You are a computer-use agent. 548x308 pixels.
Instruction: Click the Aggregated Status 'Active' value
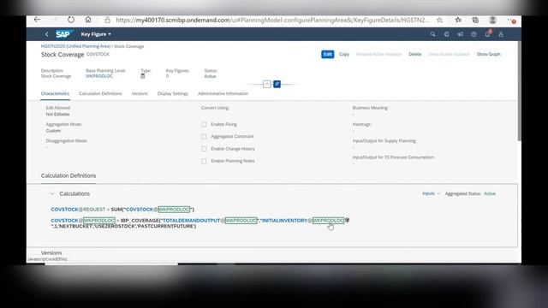pyautogui.click(x=490, y=193)
